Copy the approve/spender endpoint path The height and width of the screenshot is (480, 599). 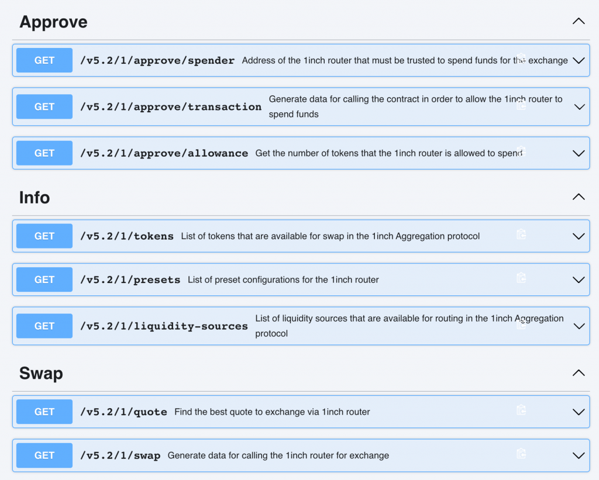click(x=521, y=59)
